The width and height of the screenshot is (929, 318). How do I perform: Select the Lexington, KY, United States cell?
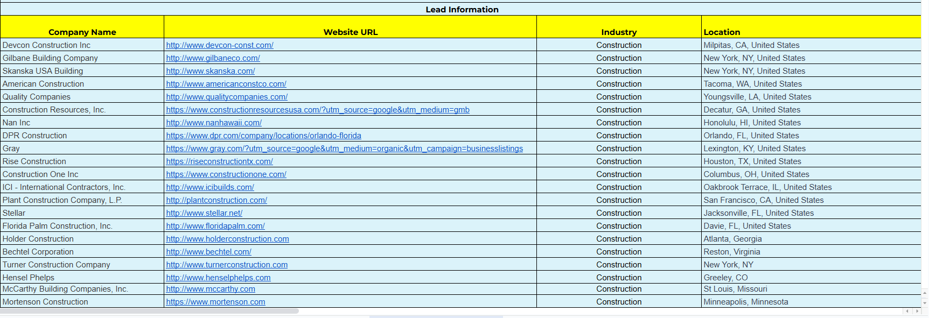point(811,149)
